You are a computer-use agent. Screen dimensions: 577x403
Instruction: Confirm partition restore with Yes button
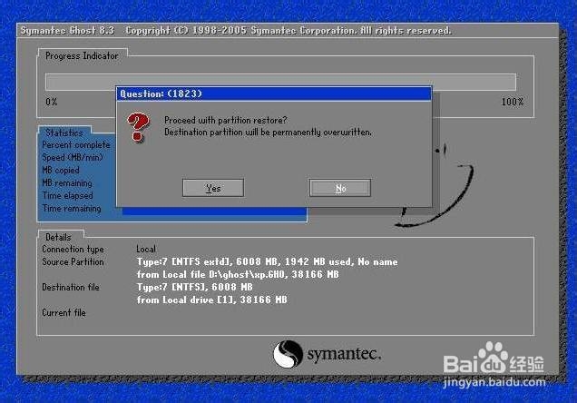tap(213, 188)
